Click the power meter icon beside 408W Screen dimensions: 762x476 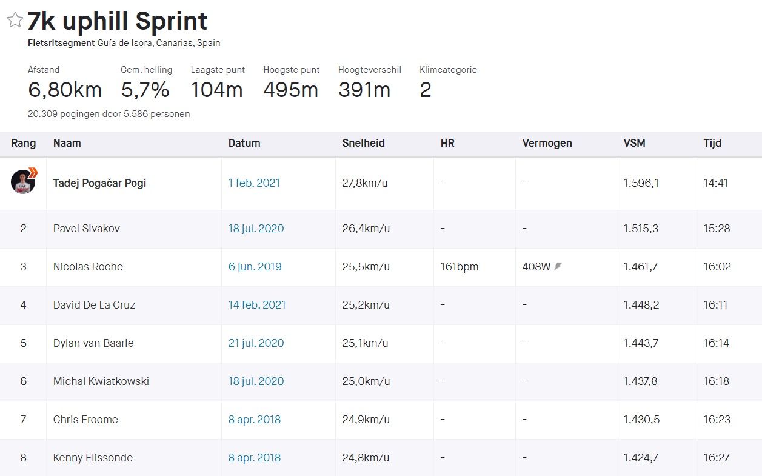pyautogui.click(x=558, y=267)
